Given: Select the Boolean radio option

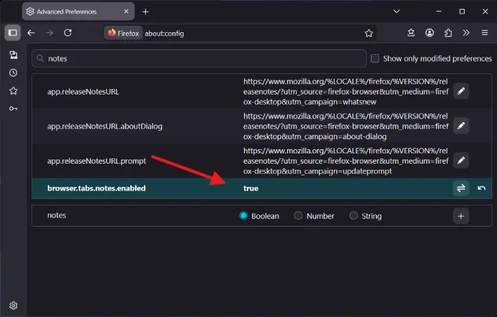Looking at the screenshot, I should click(243, 216).
